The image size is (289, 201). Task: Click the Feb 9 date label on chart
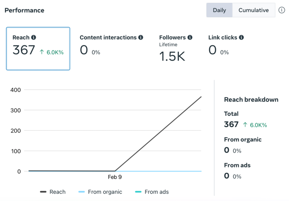coord(115,177)
